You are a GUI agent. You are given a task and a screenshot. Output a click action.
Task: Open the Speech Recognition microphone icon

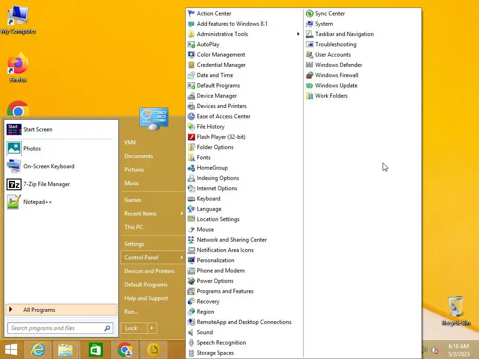click(x=191, y=343)
